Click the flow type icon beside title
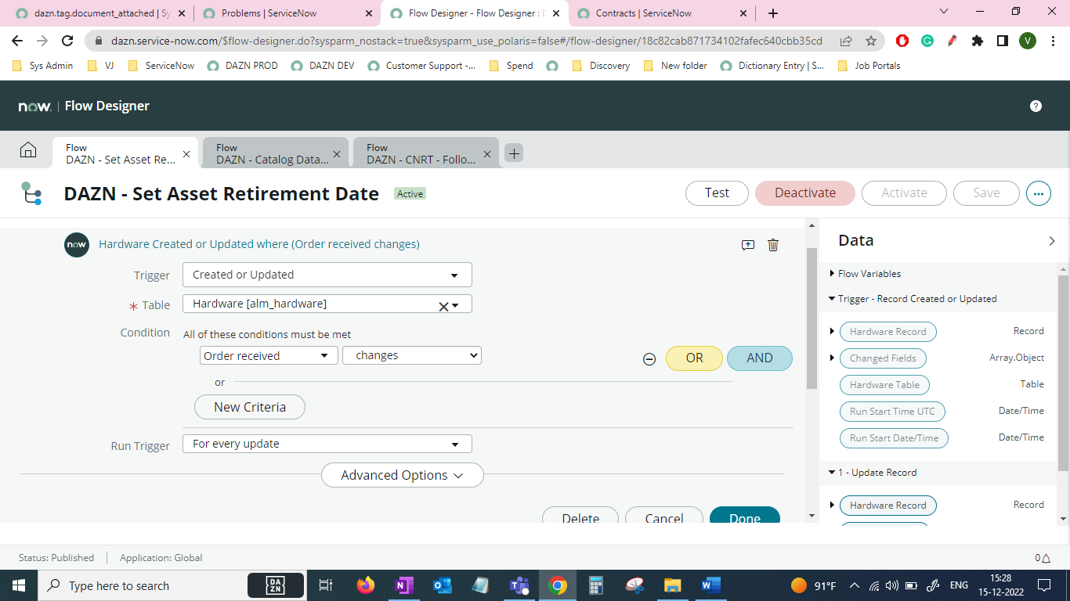 pyautogui.click(x=31, y=193)
